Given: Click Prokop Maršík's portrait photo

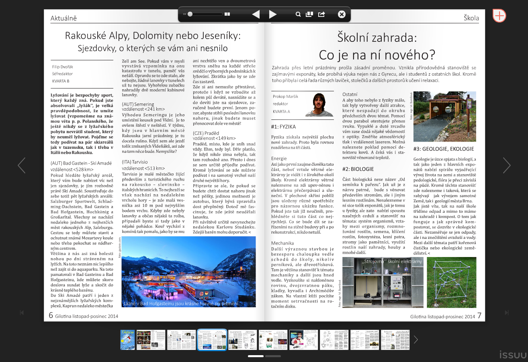Looking at the screenshot, I should point(319,105).
